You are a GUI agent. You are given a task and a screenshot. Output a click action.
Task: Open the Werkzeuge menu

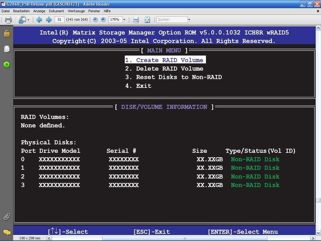click(x=76, y=11)
